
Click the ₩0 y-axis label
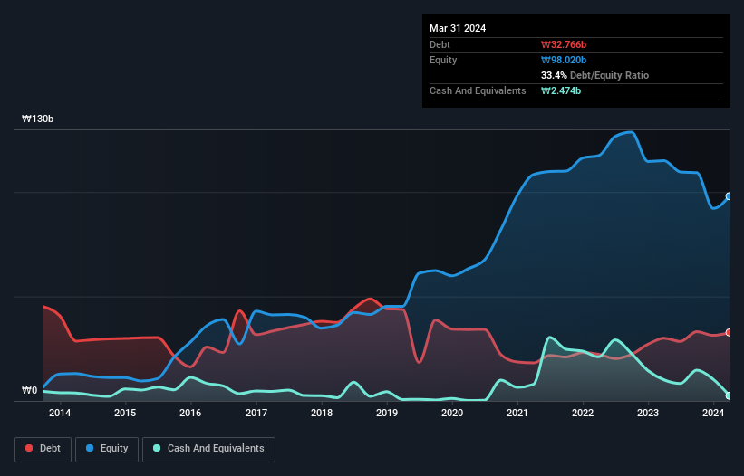[29, 390]
